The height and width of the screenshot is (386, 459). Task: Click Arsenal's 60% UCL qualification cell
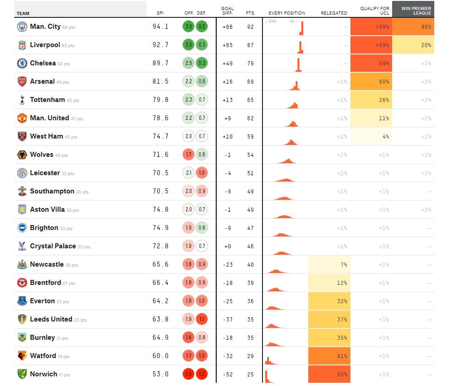[x=371, y=82]
